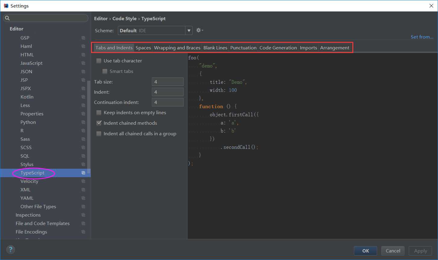
Task: Click the Tab size input field
Action: click(168, 82)
